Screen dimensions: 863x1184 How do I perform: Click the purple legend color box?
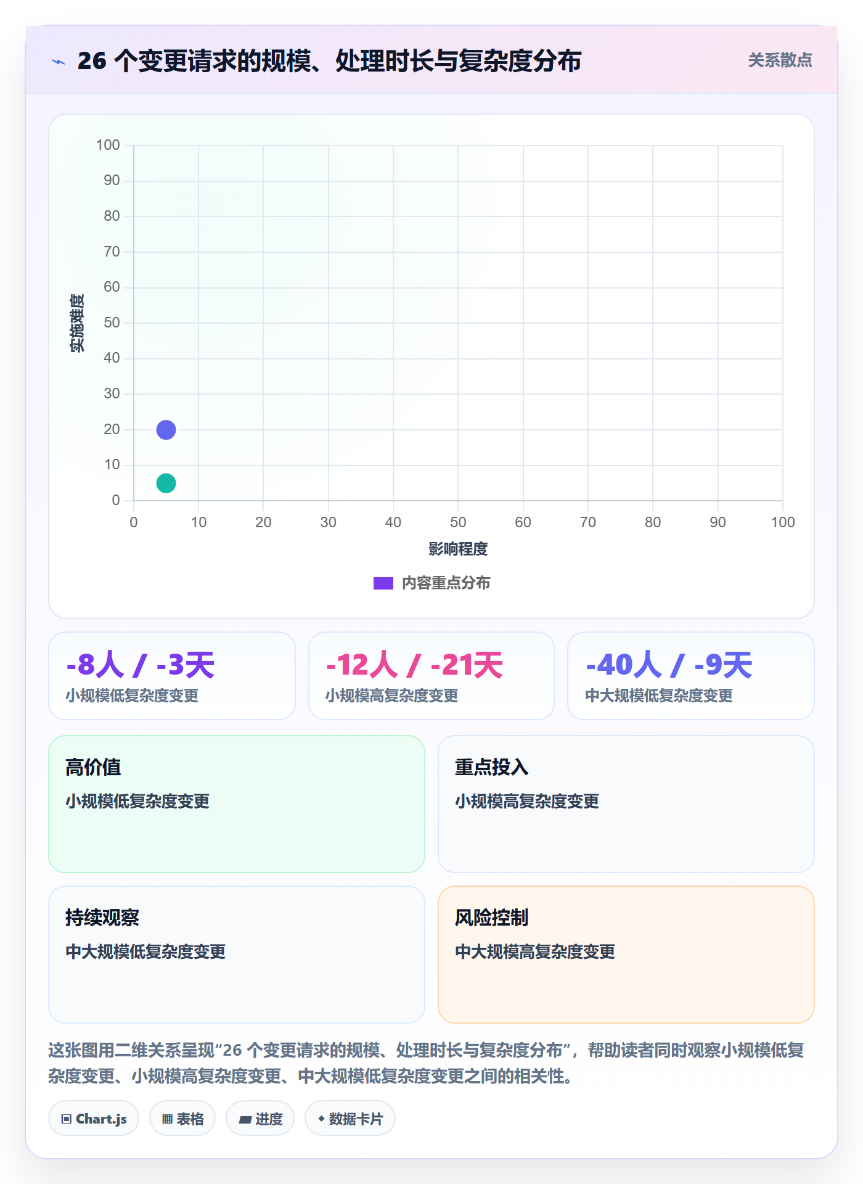tap(383, 583)
